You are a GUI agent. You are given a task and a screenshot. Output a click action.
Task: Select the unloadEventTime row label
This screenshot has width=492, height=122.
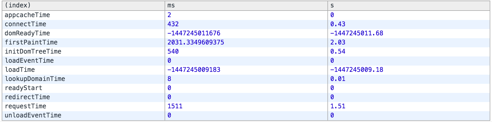point(33,115)
